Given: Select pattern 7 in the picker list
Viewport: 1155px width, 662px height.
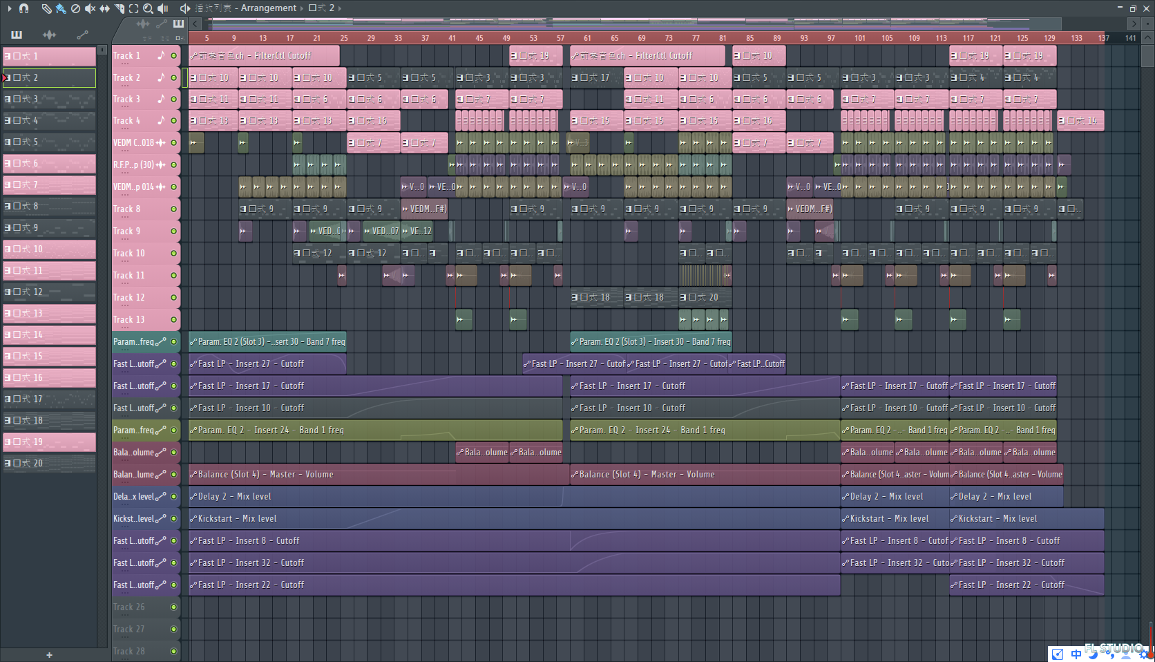Looking at the screenshot, I should [x=49, y=185].
